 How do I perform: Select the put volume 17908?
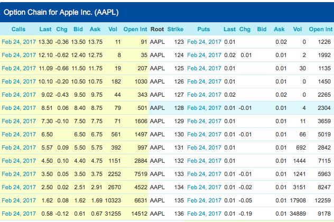click(x=298, y=200)
